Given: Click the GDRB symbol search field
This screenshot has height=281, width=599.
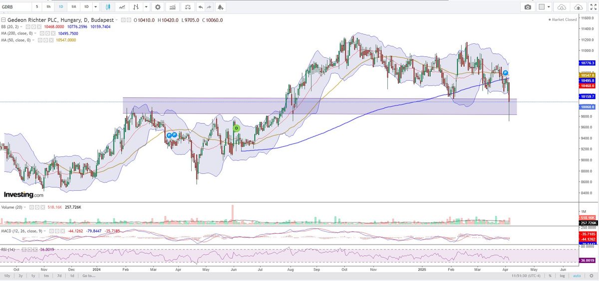Looking at the screenshot, I should 15,7.
